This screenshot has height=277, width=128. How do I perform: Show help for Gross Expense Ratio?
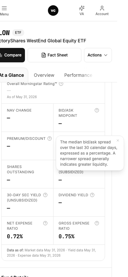[97, 223]
